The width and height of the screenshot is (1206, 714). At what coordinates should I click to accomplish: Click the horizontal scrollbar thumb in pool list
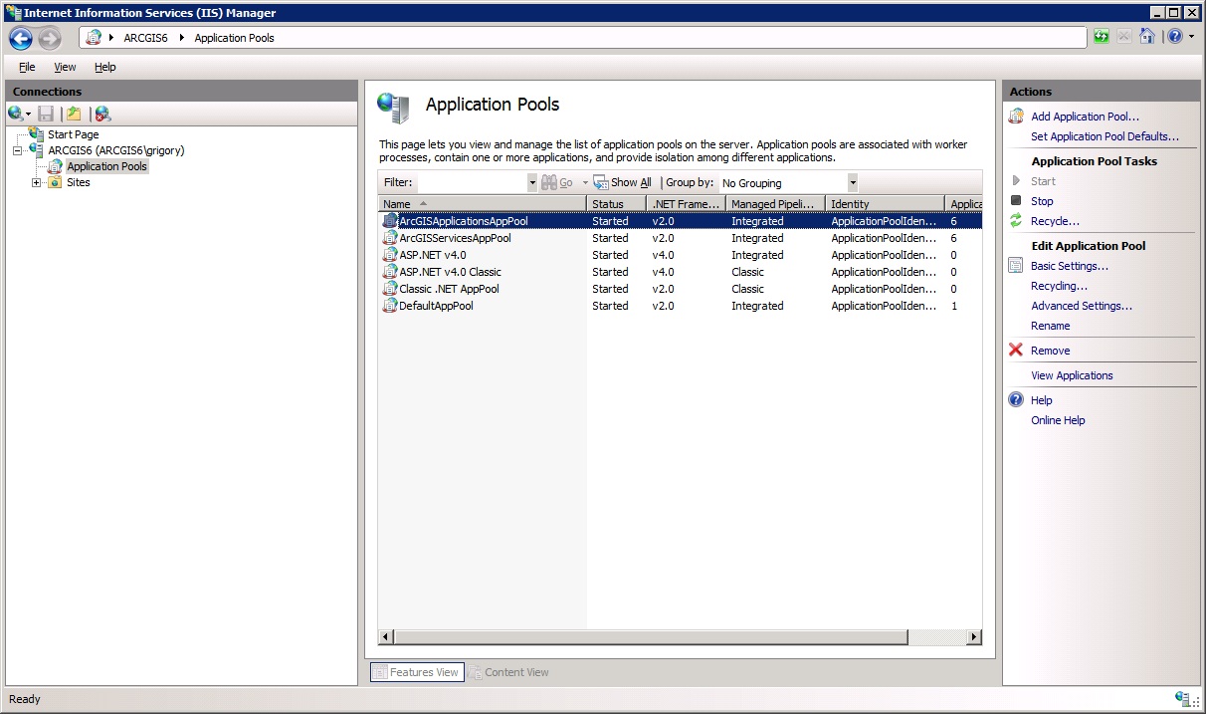[x=650, y=637]
